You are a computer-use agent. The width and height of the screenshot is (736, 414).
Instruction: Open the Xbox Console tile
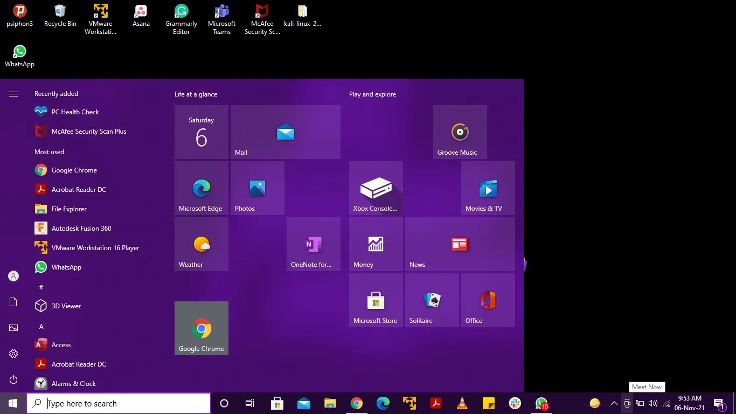point(376,188)
